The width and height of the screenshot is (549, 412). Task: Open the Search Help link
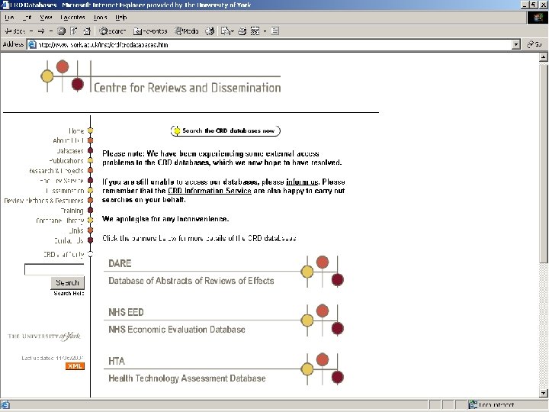(69, 293)
